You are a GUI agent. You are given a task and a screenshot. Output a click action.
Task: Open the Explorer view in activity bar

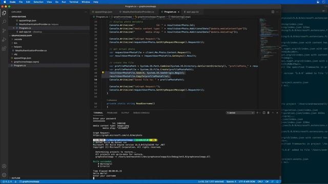pyautogui.click(x=4, y=13)
